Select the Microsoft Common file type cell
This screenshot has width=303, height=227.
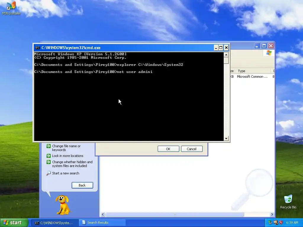point(252,77)
